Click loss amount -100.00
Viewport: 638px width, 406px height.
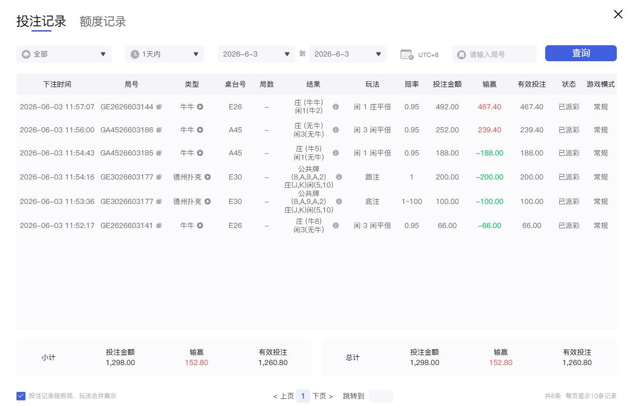tap(490, 202)
